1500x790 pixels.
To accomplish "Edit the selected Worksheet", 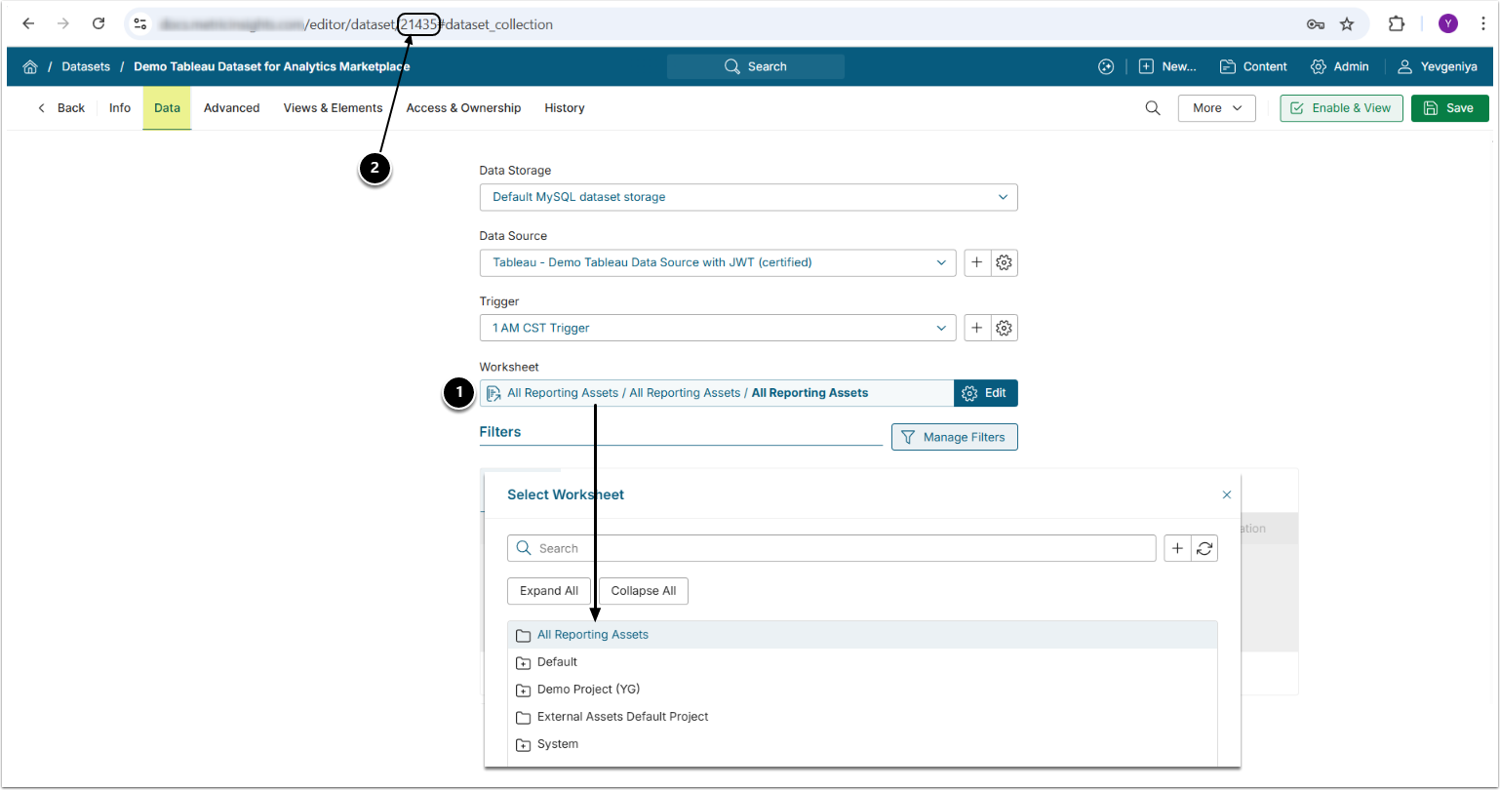I will click(x=986, y=393).
